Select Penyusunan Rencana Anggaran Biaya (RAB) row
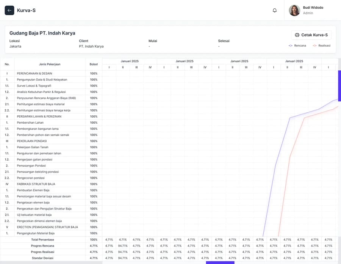The image size is (341, 264). pos(51,98)
